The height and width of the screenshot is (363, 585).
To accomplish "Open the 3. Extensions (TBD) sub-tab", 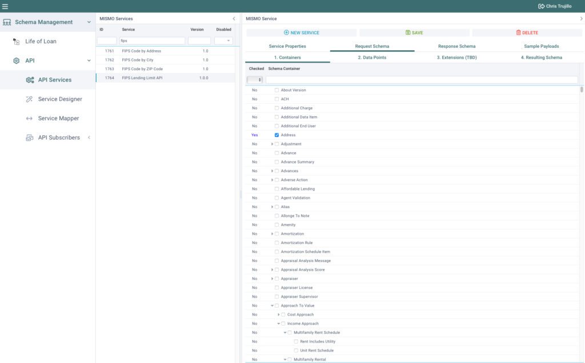I will [456, 58].
